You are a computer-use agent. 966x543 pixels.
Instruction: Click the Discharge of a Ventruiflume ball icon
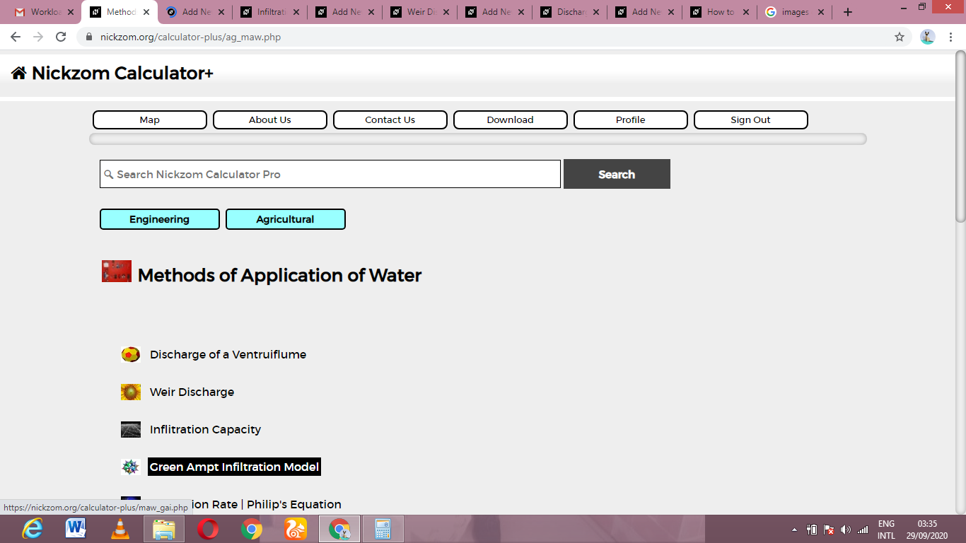click(x=131, y=354)
